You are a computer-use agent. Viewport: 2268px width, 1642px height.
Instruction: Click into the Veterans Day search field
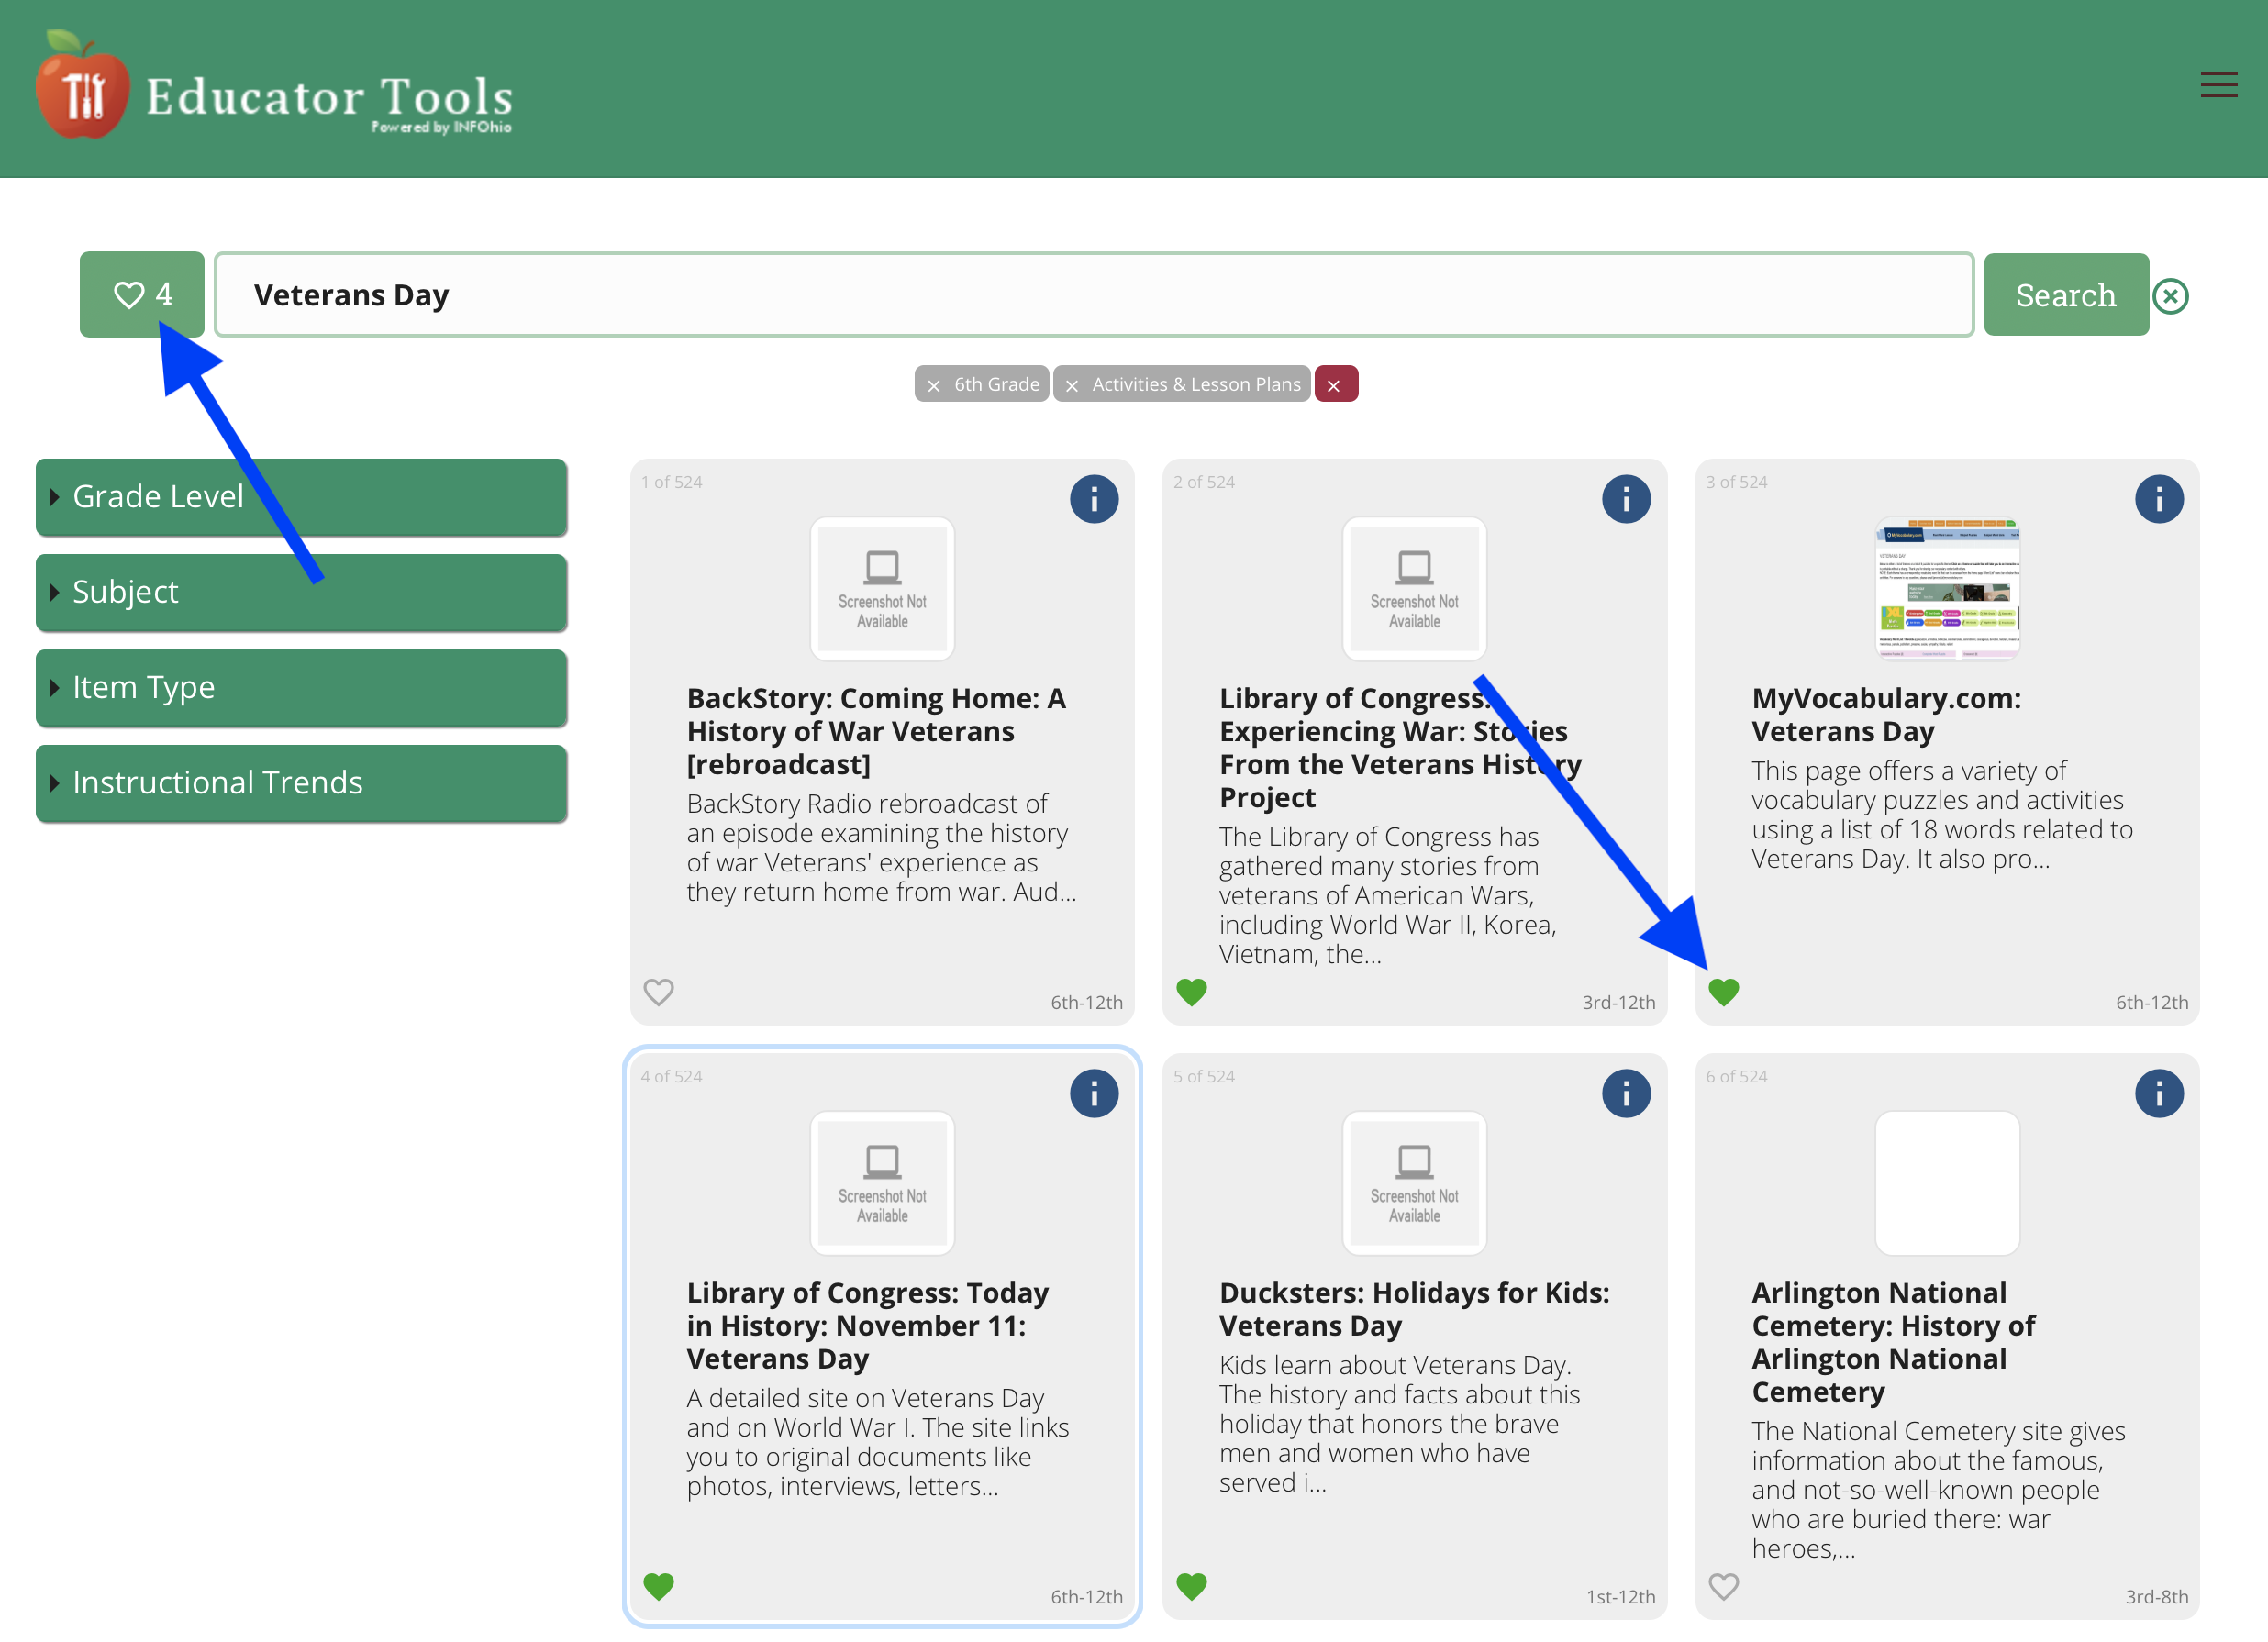click(x=1094, y=294)
